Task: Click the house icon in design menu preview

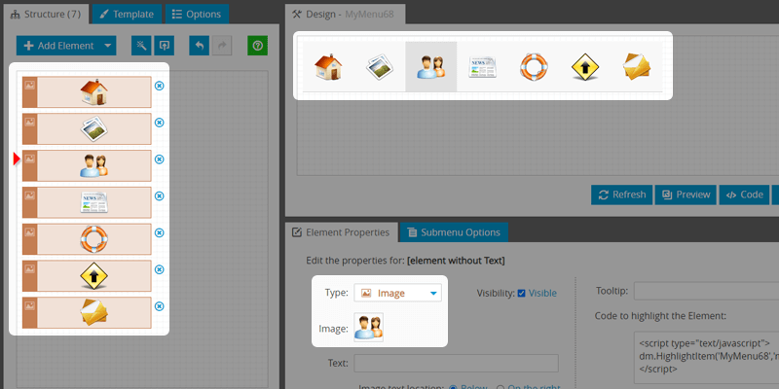Action: click(328, 67)
